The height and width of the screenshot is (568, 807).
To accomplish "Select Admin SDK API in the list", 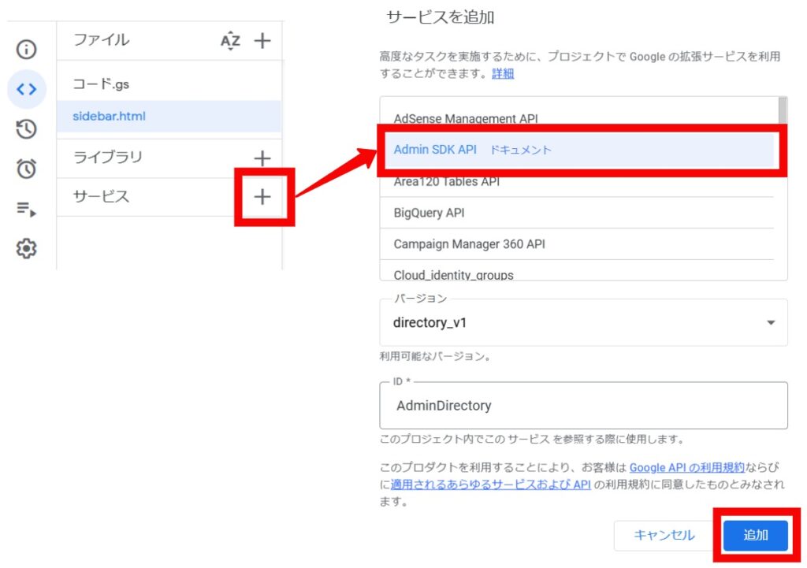I will (435, 150).
